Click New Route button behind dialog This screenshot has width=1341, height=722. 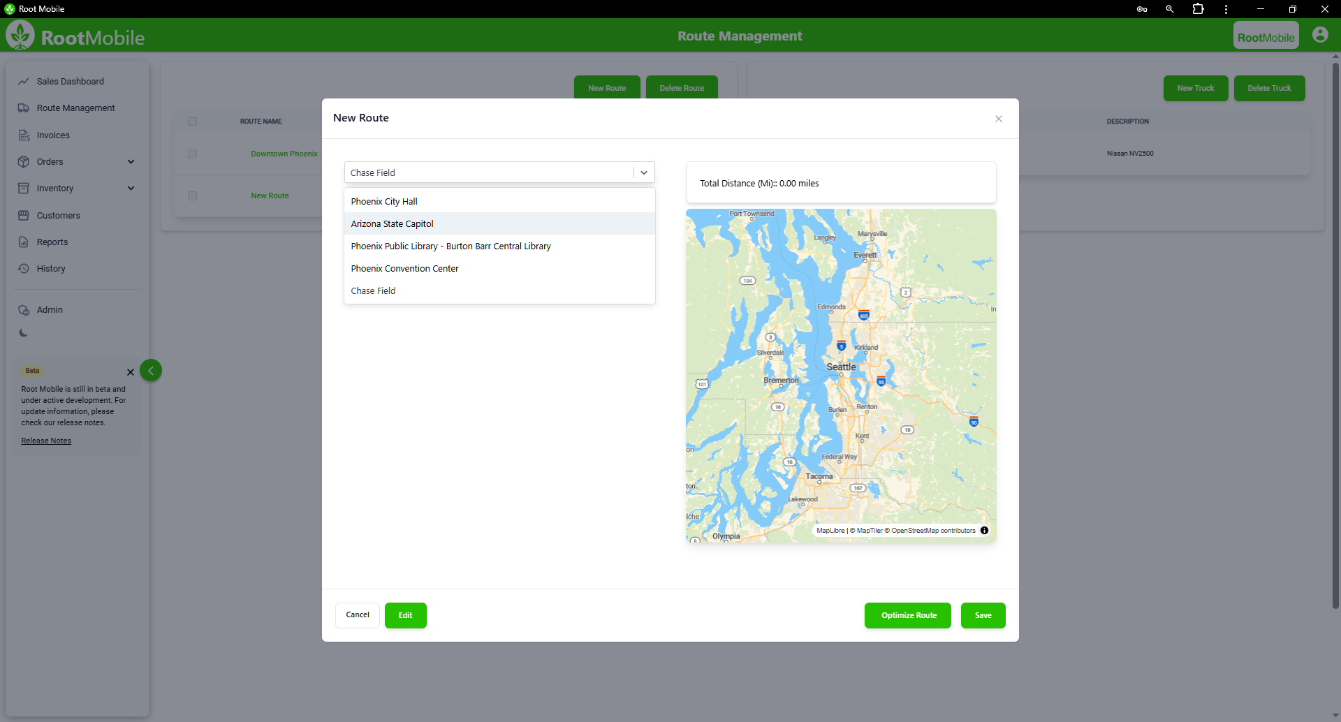pyautogui.click(x=607, y=87)
